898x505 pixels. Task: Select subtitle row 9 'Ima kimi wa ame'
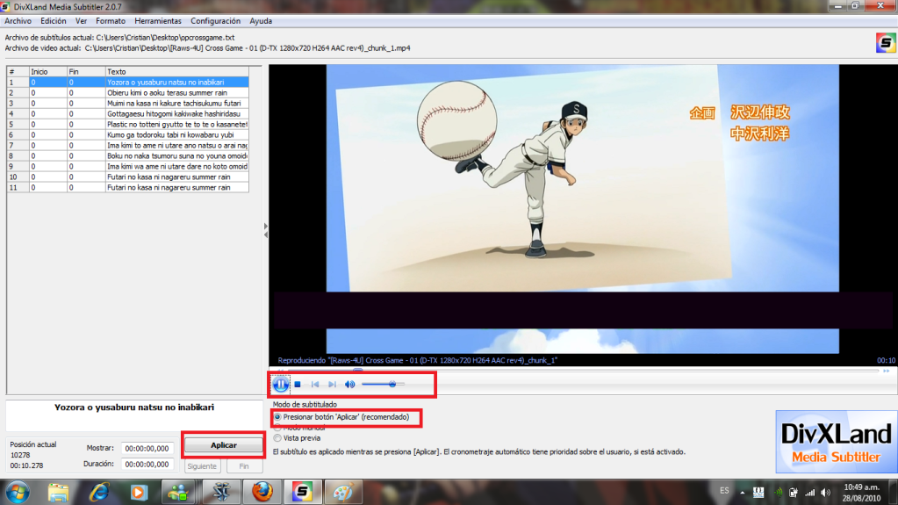pos(127,166)
